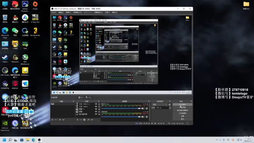Open the W4PLAY desktop icon
Viewport: 254px width, 143px height.
[x=15, y=85]
